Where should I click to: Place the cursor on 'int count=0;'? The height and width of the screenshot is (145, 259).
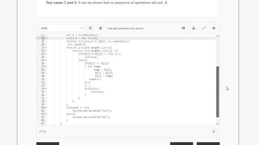[x=77, y=45]
